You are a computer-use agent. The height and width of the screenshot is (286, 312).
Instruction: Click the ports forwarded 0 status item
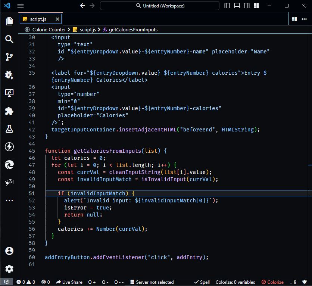(46, 282)
